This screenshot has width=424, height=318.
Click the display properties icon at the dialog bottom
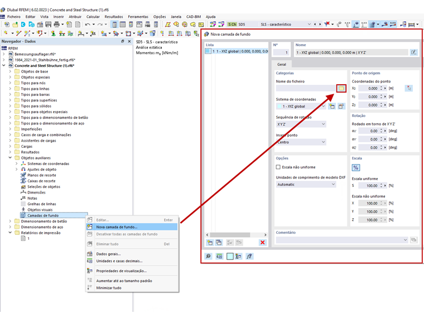point(238,256)
